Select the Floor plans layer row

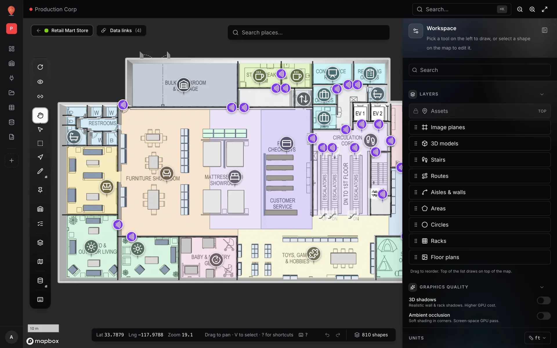(480, 257)
